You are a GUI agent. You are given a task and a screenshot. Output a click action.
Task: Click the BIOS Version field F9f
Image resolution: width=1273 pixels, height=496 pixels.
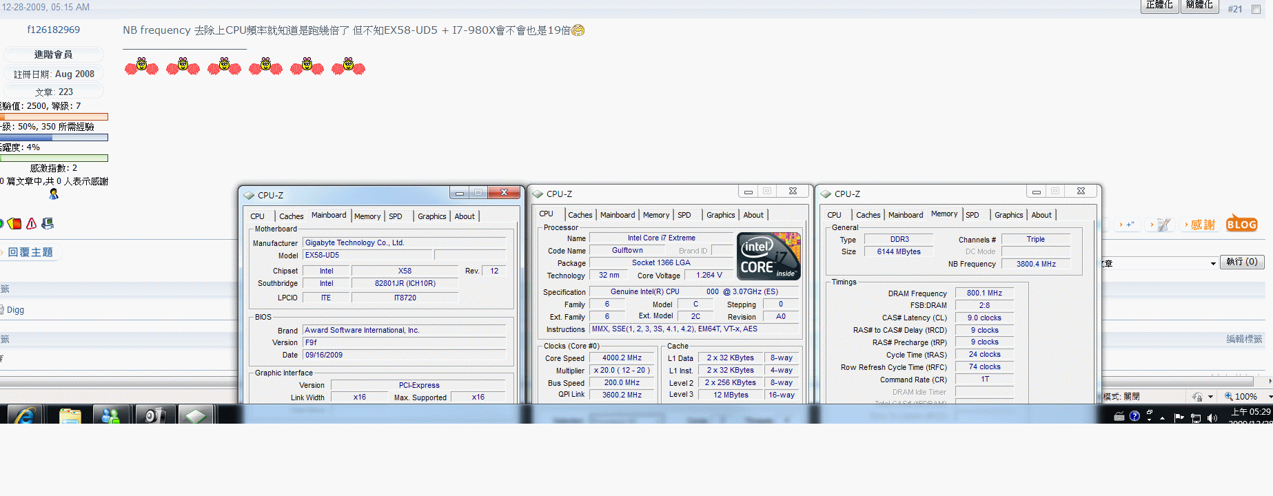[x=404, y=342]
